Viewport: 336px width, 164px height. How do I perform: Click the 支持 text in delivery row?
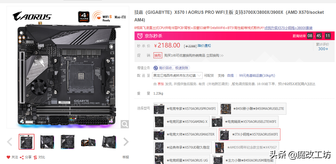221,76
